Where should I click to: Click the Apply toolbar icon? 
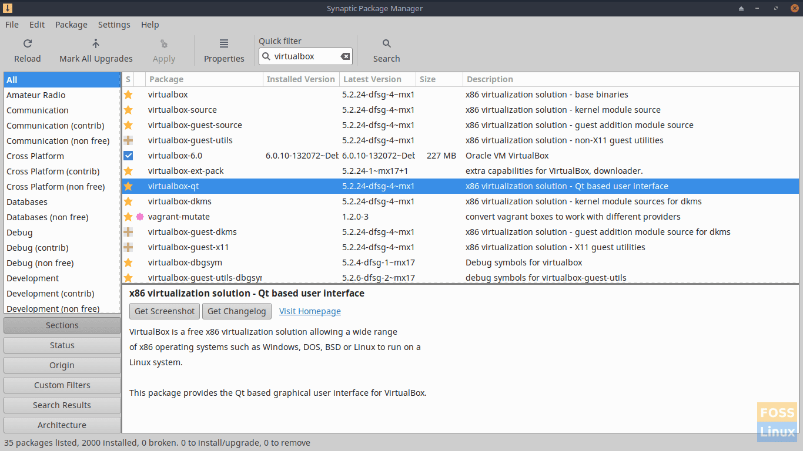pyautogui.click(x=164, y=43)
